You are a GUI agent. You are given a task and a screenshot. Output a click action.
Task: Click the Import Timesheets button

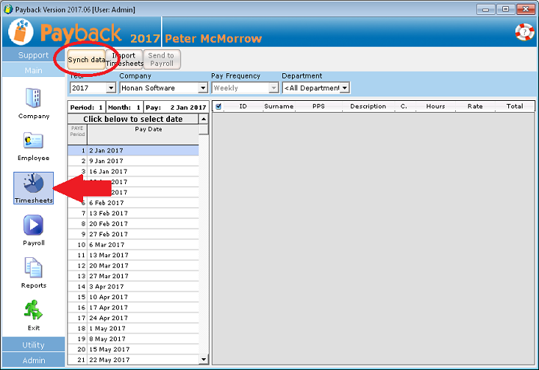pos(124,60)
